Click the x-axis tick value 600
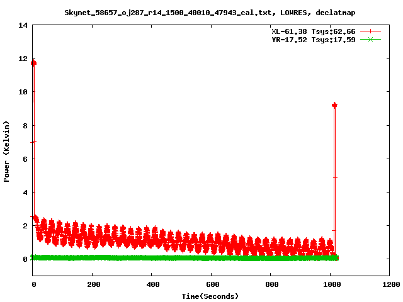This screenshot has width=403, height=302. (213, 284)
